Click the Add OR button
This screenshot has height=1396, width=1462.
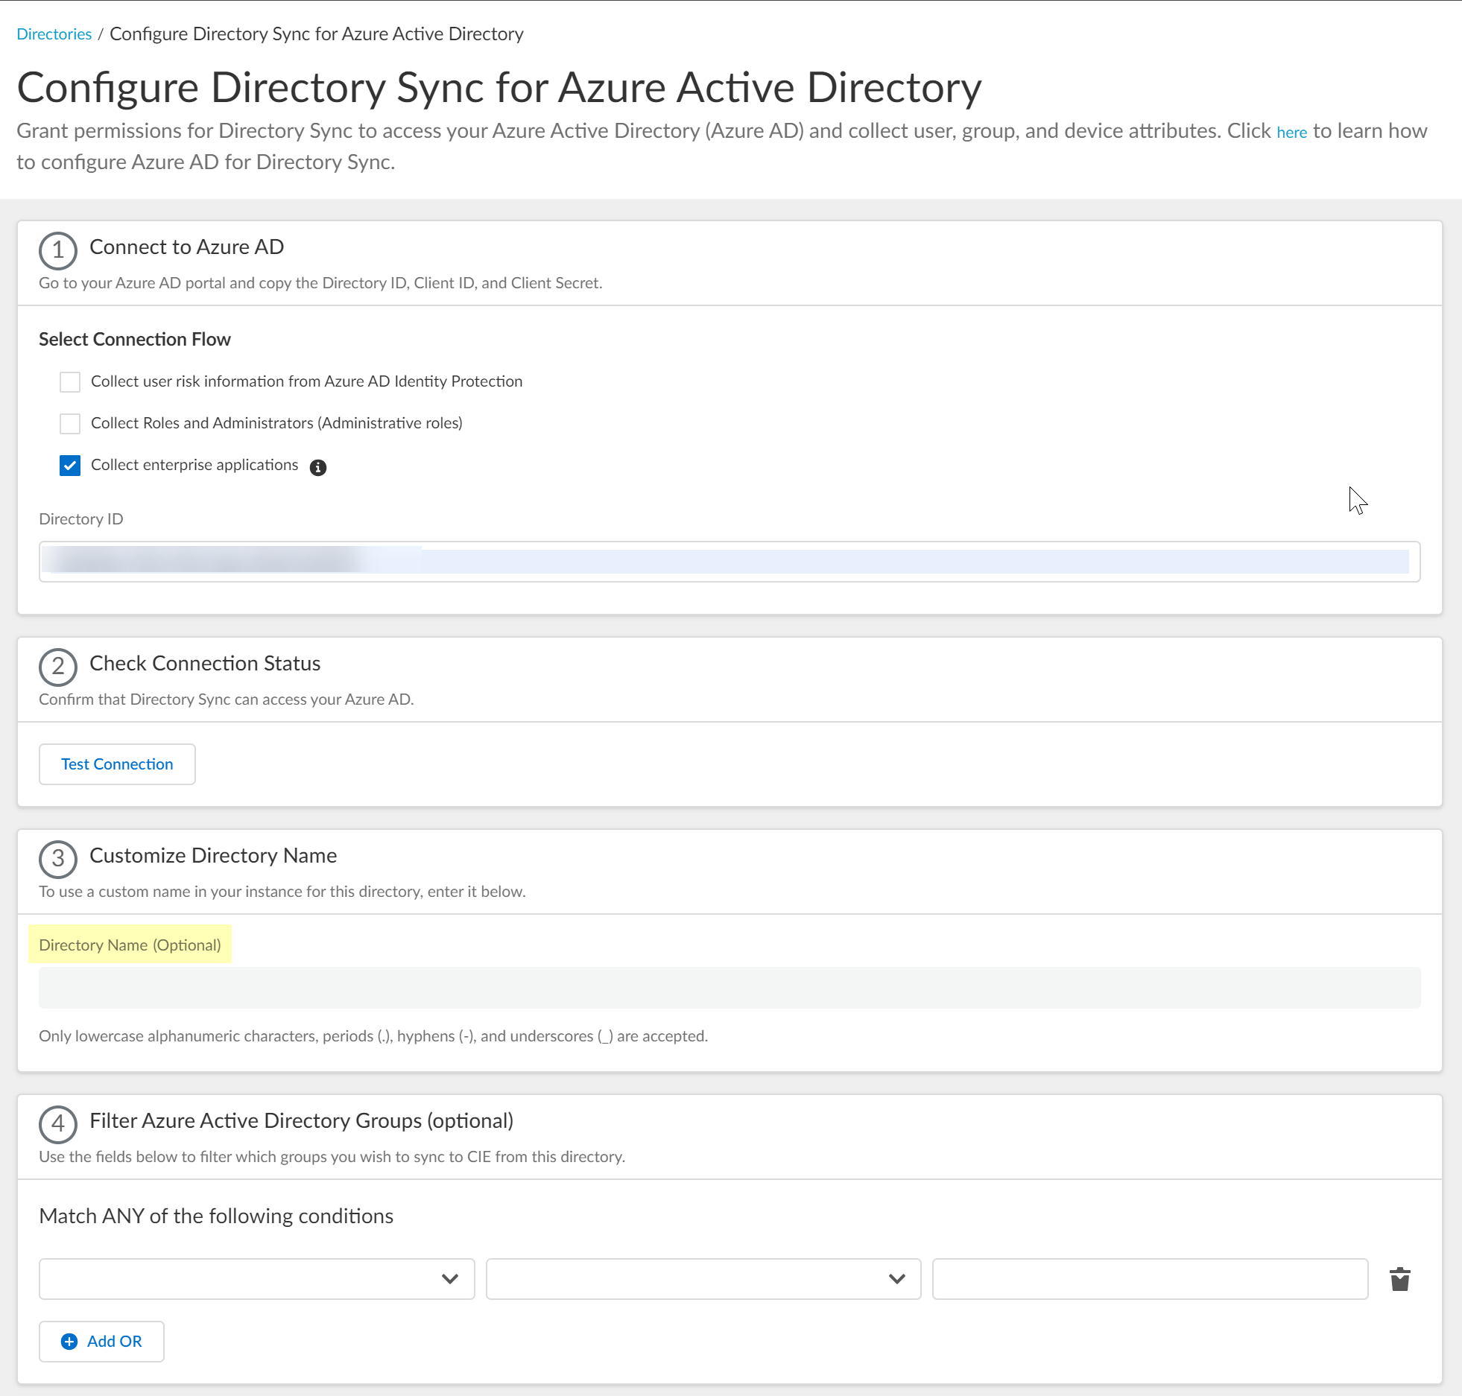[x=101, y=1342]
